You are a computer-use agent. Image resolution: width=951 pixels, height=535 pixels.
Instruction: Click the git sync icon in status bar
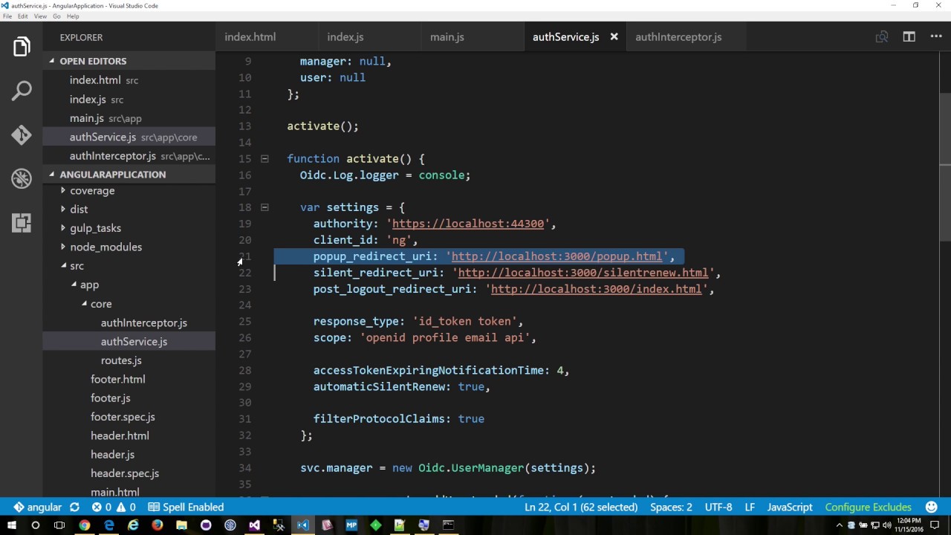point(74,507)
